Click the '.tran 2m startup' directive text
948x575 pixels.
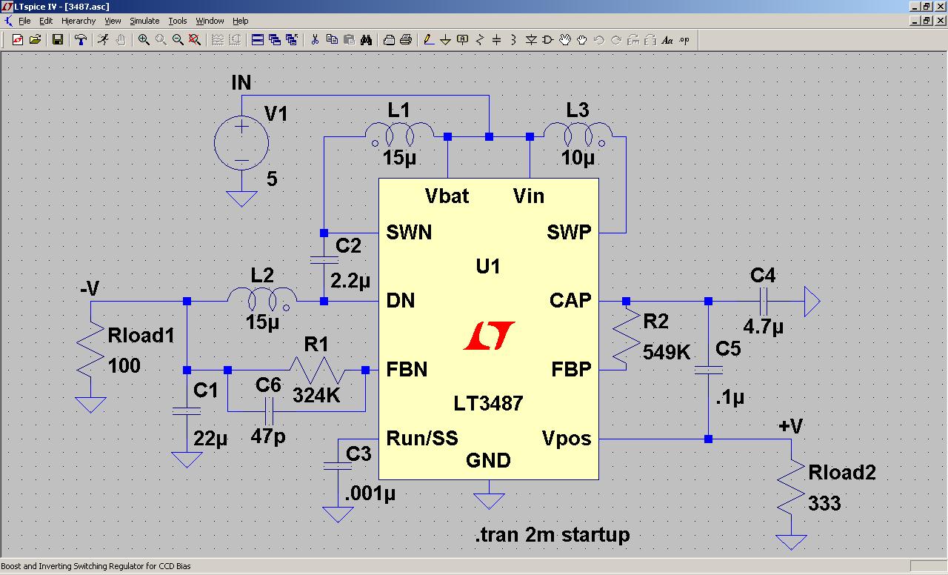click(x=552, y=534)
